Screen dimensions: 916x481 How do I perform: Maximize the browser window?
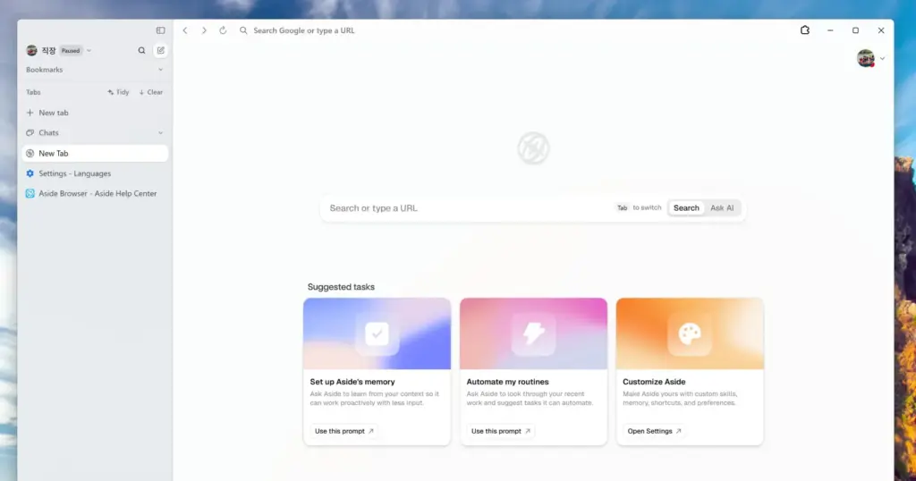tap(855, 30)
